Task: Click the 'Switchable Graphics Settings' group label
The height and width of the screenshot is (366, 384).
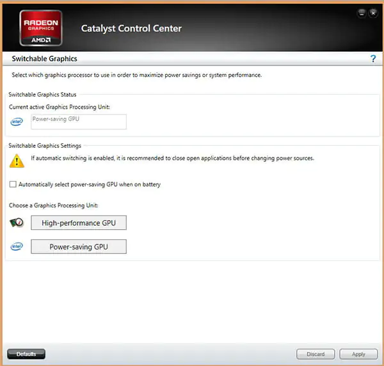Action: click(45, 146)
